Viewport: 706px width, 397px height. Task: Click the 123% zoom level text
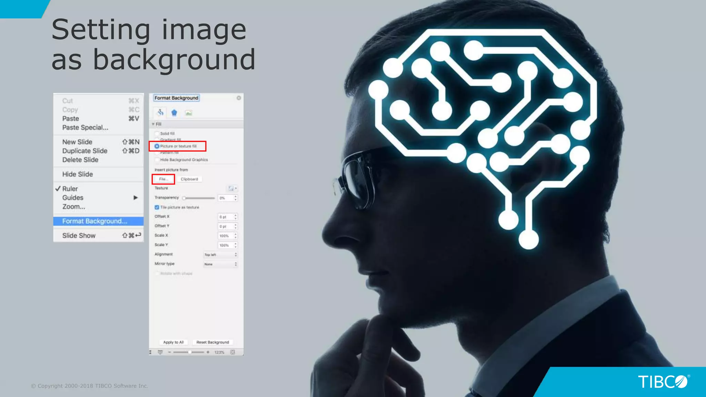click(219, 352)
